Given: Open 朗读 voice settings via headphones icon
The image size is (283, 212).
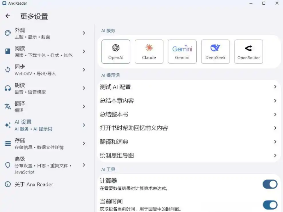Looking at the screenshot, I should click(7, 88).
